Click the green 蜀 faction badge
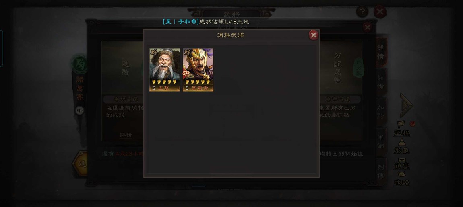463x207 pixels. 80,65
